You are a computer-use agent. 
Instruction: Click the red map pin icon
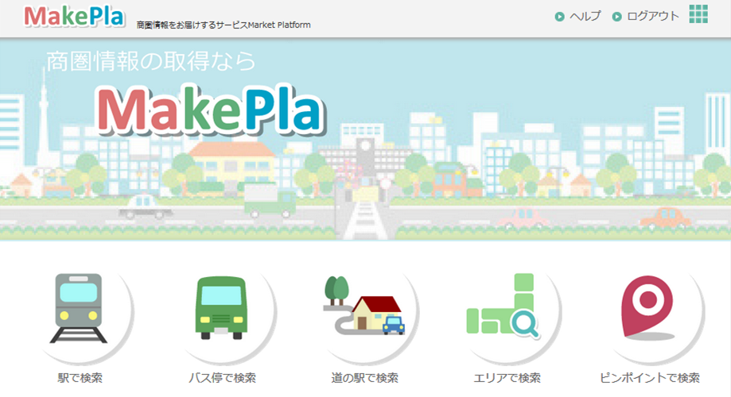click(648, 307)
